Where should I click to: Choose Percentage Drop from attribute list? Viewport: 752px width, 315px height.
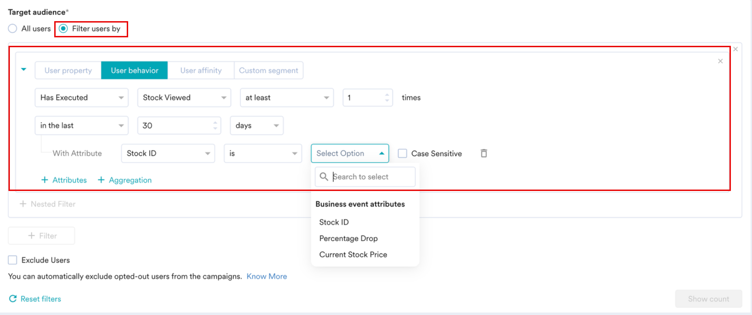point(349,239)
